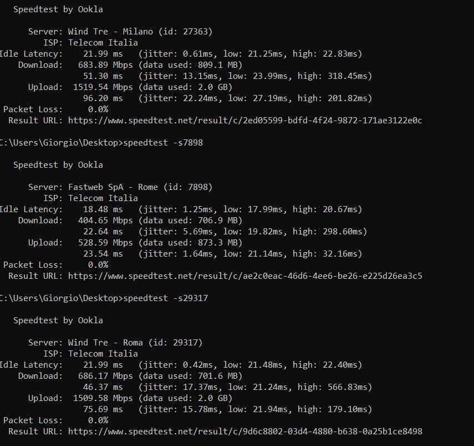
Task: Click the second ISP Telecom Italia line
Action: pos(90,198)
